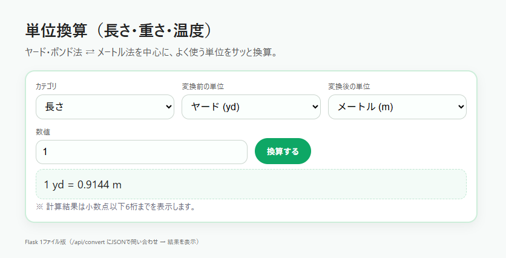Screen dimensions: 506x258
Task: Click the chevron arrow on the 長さ selector
Action: 168,107
